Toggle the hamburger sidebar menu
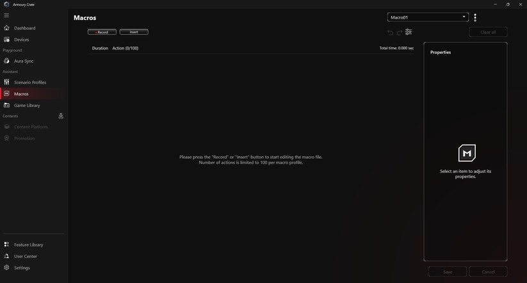The height and width of the screenshot is (283, 527). (x=6, y=15)
